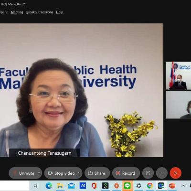Switch to Webex app in taskbar

tap(161, 186)
